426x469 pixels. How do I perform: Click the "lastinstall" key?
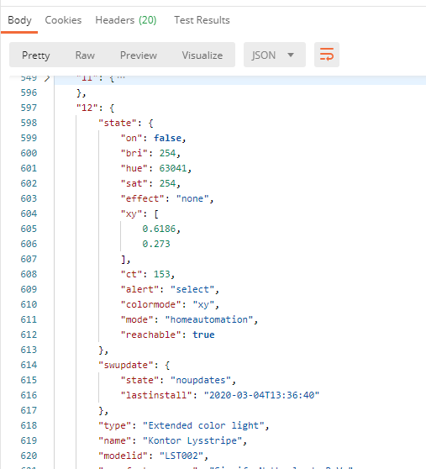[156, 395]
